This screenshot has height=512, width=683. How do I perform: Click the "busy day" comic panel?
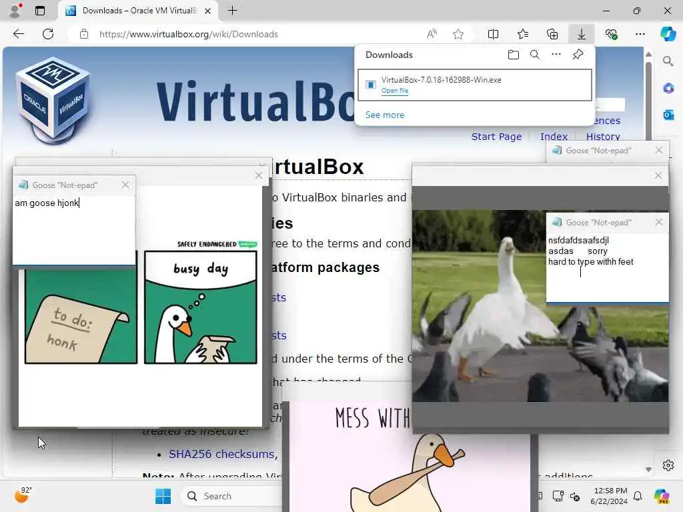200,307
